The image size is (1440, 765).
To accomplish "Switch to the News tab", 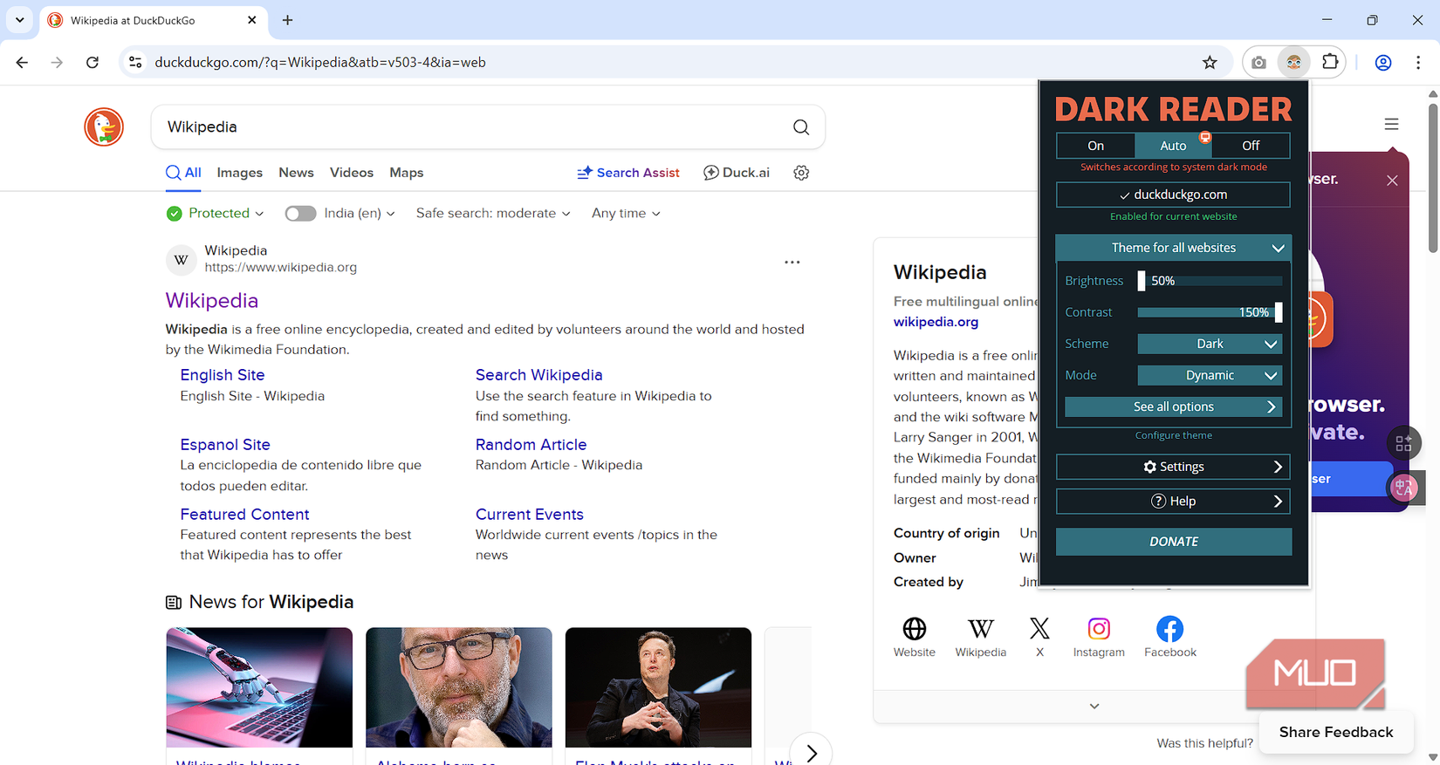I will point(296,173).
